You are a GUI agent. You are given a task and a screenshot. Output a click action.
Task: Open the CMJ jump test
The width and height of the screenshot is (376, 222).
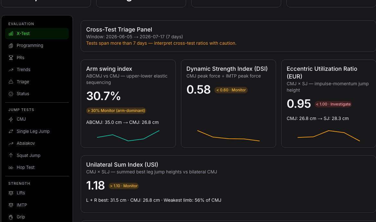point(37,119)
